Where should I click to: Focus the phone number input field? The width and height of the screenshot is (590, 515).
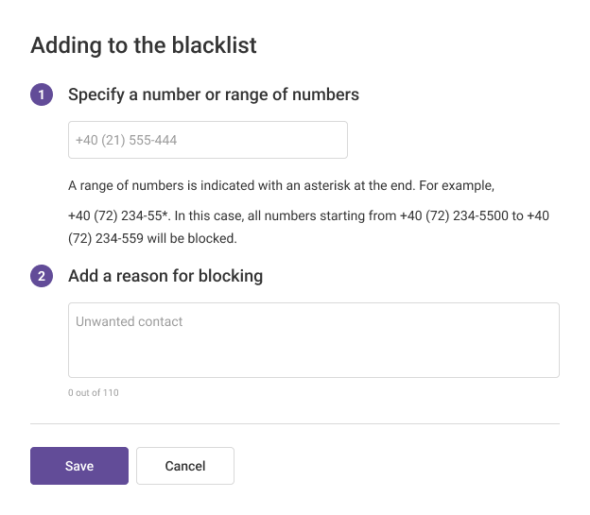(x=207, y=140)
